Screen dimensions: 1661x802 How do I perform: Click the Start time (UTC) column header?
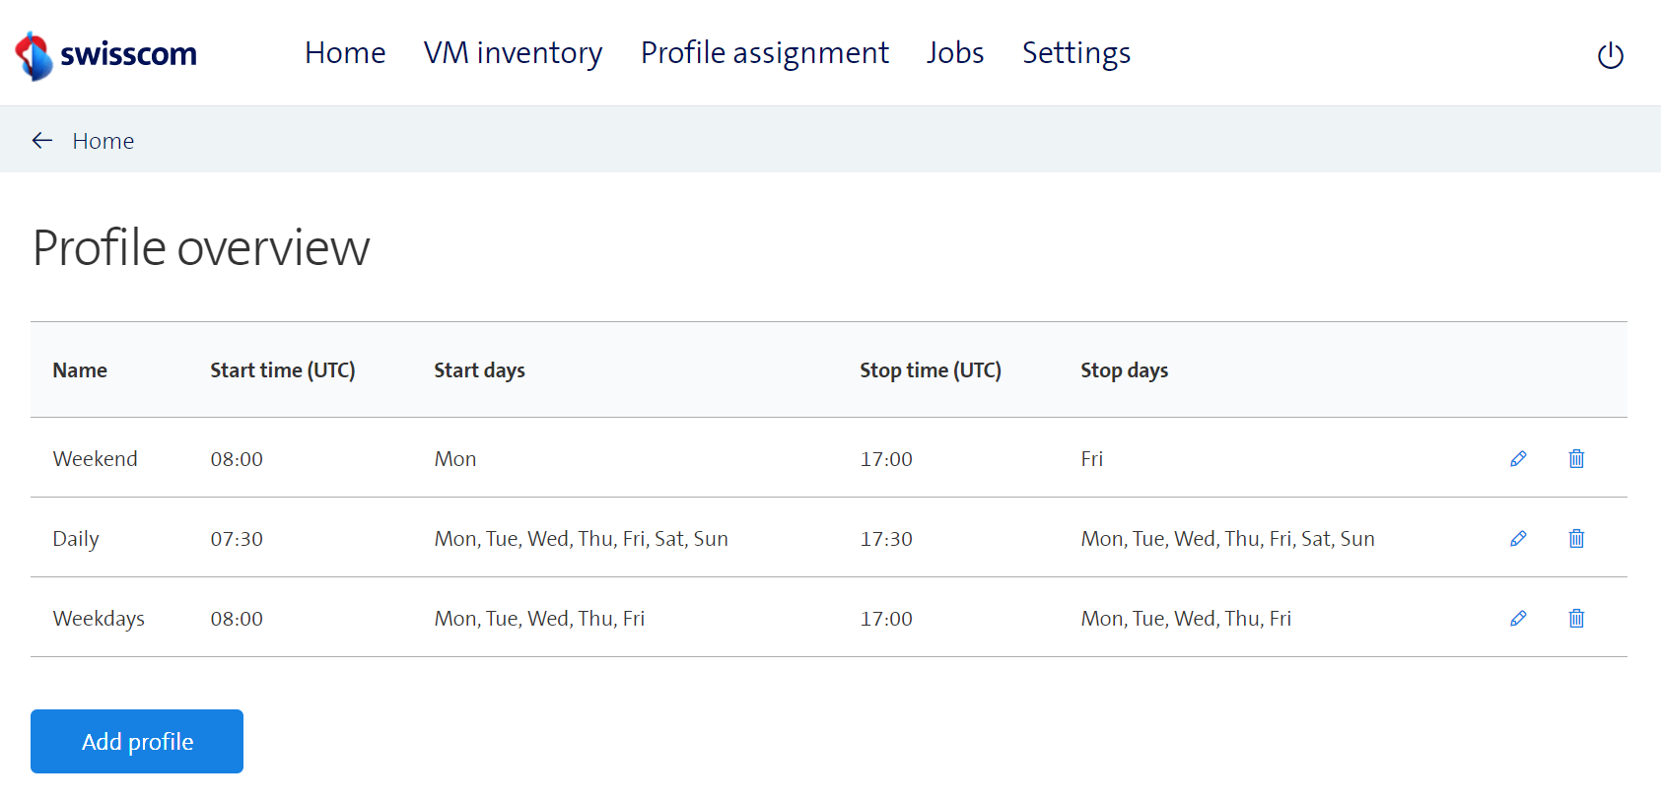point(282,370)
